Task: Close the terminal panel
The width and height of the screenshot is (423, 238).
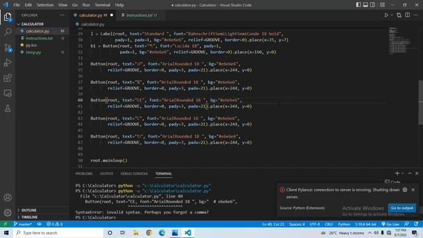Action: click(x=417, y=173)
